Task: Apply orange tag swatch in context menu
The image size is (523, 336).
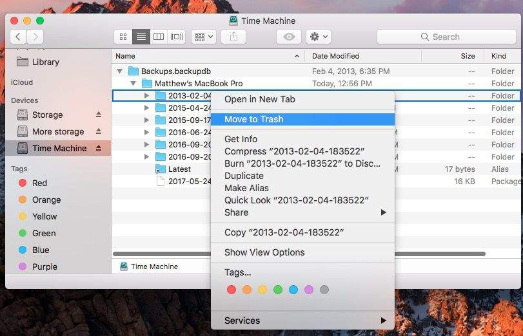Action: pyautogui.click(x=247, y=290)
